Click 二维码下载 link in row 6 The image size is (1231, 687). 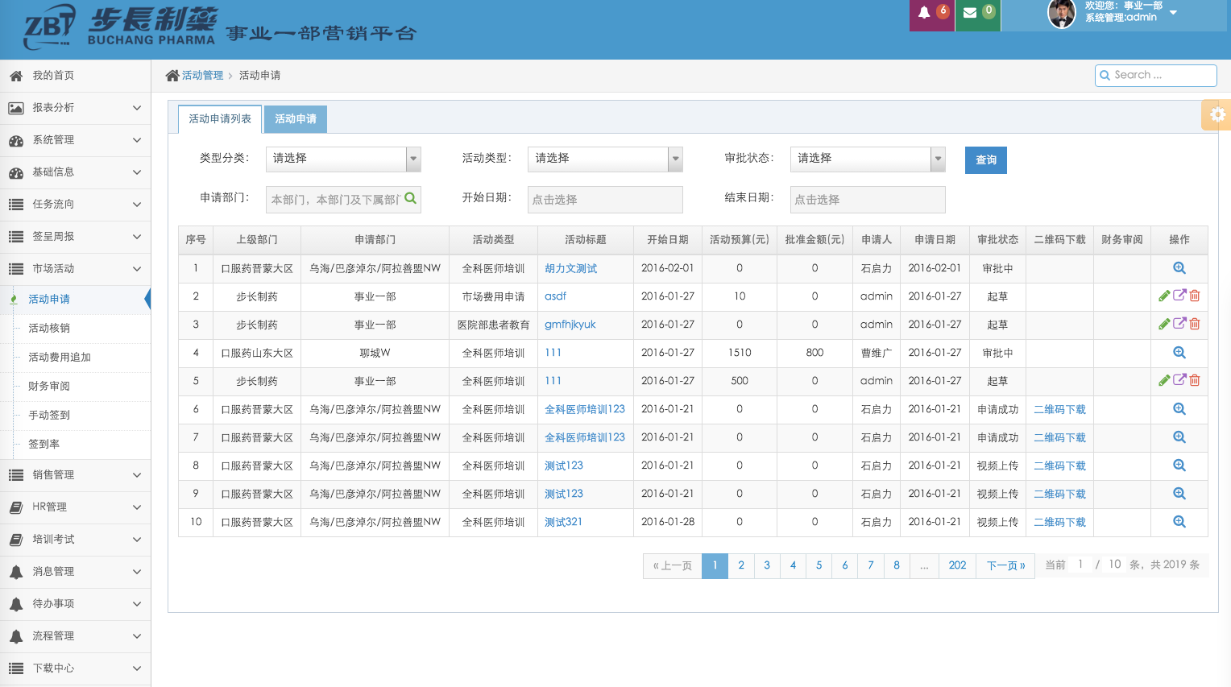pyautogui.click(x=1059, y=410)
